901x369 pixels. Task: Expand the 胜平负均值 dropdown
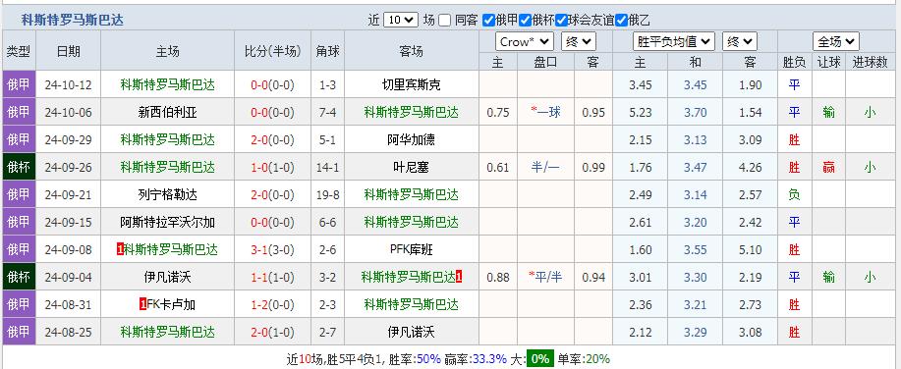(x=674, y=42)
